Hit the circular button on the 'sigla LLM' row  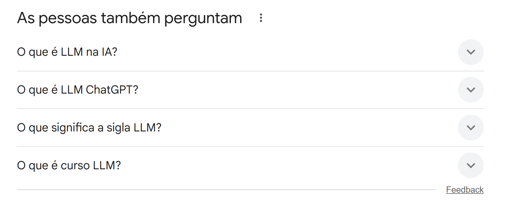click(x=470, y=128)
